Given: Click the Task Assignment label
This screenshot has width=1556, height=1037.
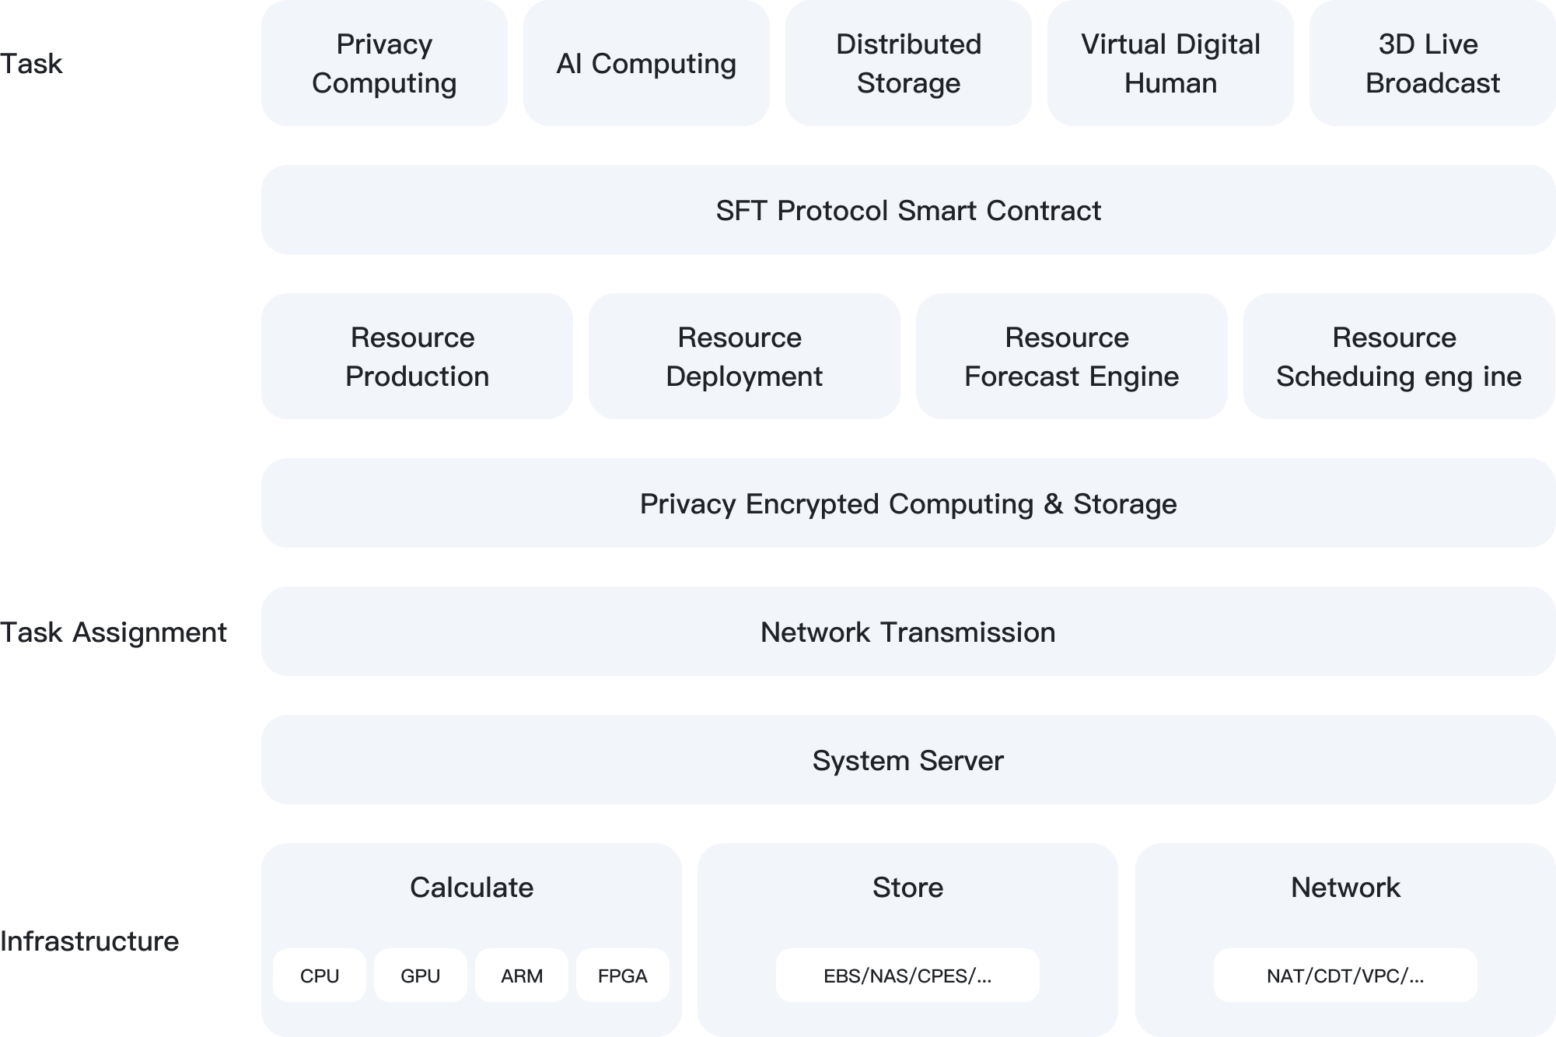Looking at the screenshot, I should [x=114, y=632].
